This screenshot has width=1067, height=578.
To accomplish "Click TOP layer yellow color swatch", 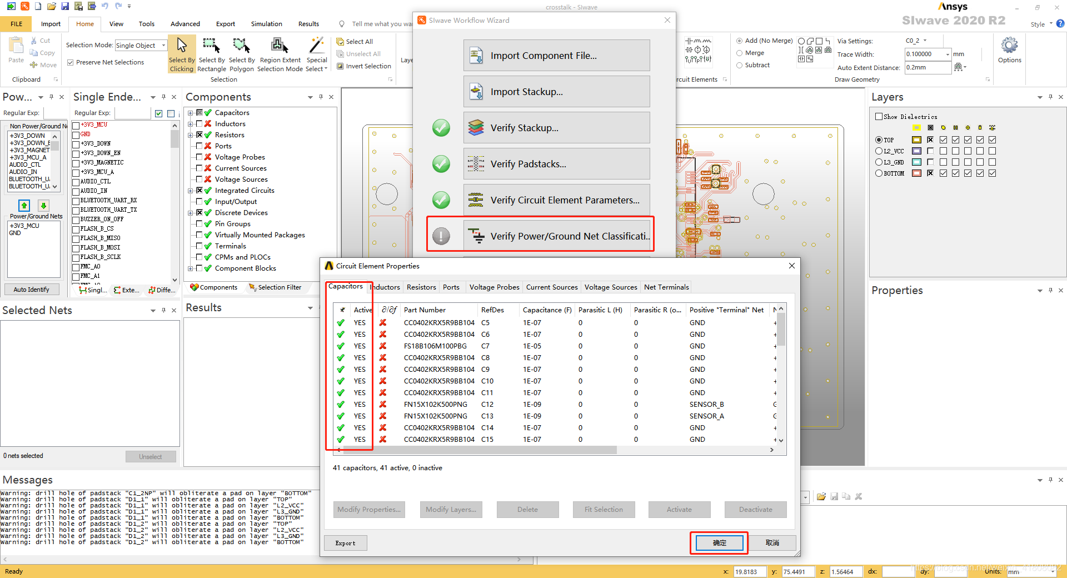I will (x=916, y=140).
